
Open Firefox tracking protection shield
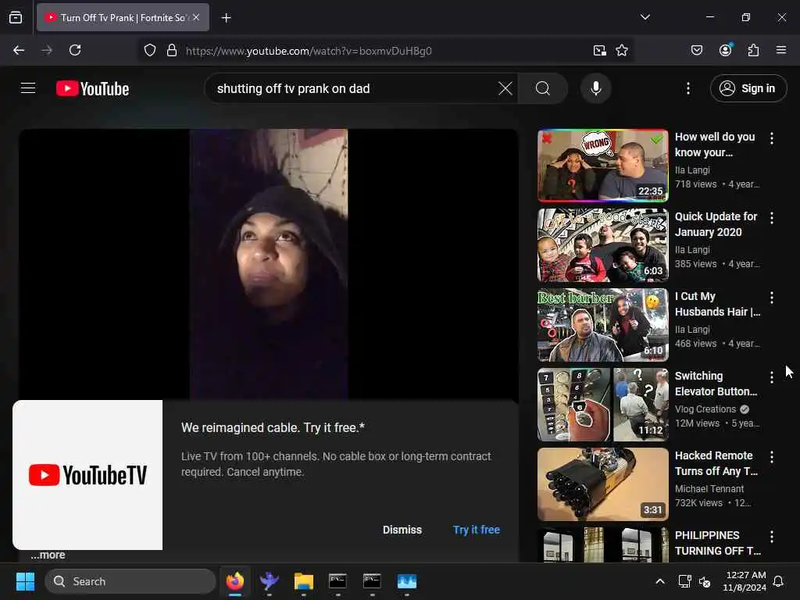[x=149, y=51]
